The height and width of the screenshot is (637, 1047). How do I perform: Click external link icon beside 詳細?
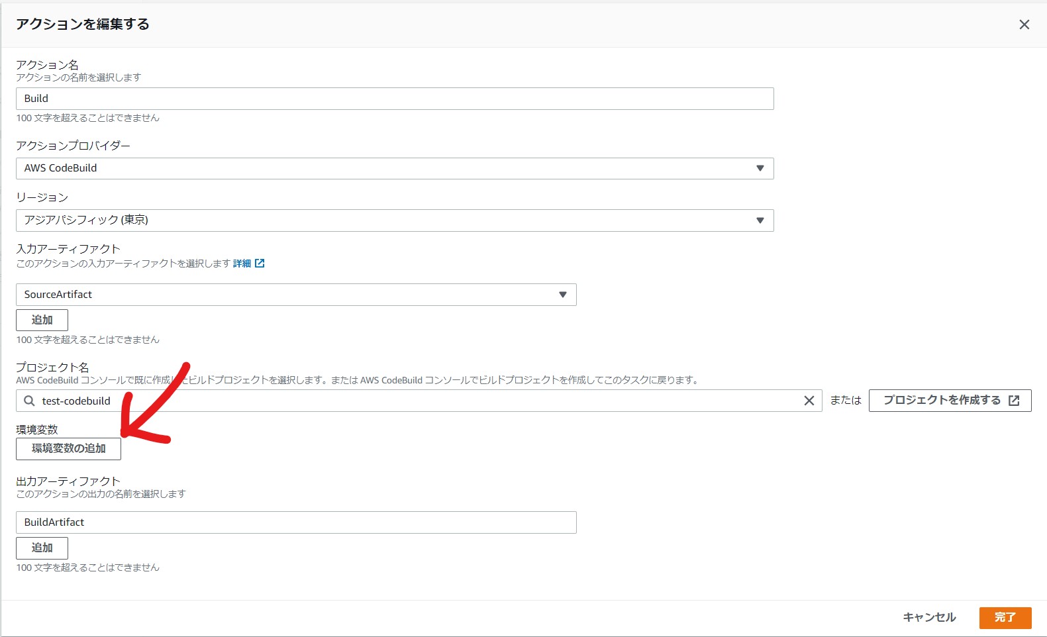(x=260, y=264)
